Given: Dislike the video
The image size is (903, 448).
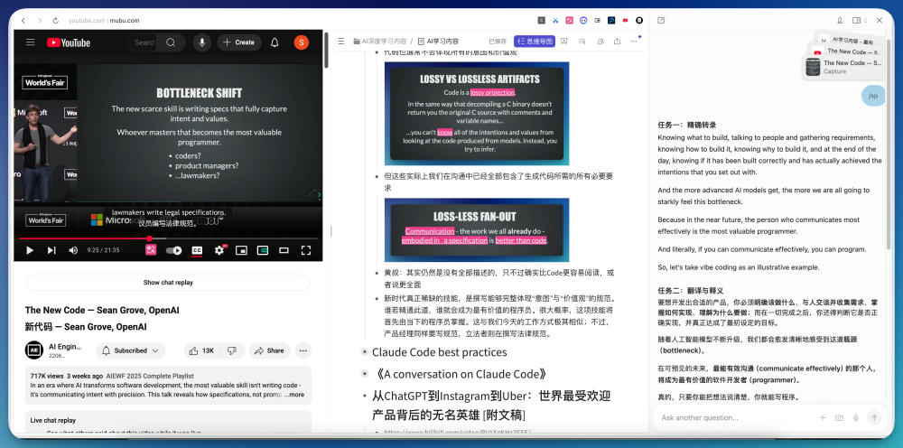Looking at the screenshot, I should point(232,350).
